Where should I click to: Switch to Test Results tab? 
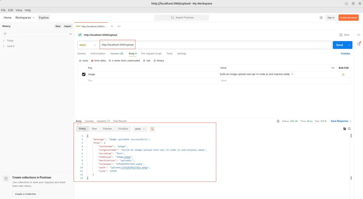click(120, 121)
